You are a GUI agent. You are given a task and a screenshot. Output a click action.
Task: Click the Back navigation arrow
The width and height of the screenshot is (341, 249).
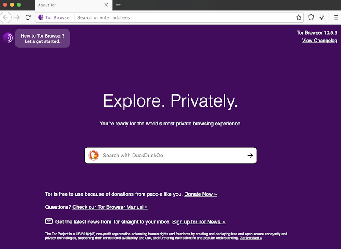[6, 17]
